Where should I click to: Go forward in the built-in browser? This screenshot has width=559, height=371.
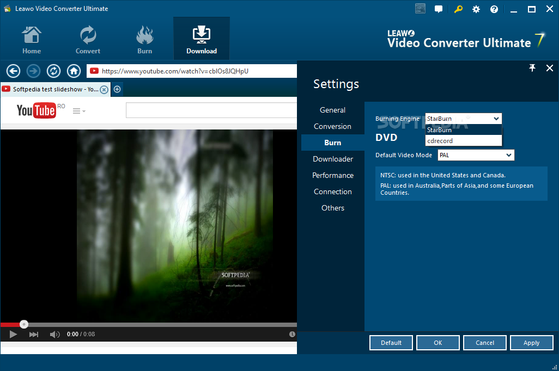click(34, 71)
